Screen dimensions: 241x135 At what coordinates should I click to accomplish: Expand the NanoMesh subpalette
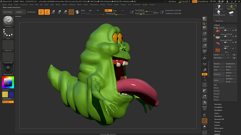click(x=218, y=110)
